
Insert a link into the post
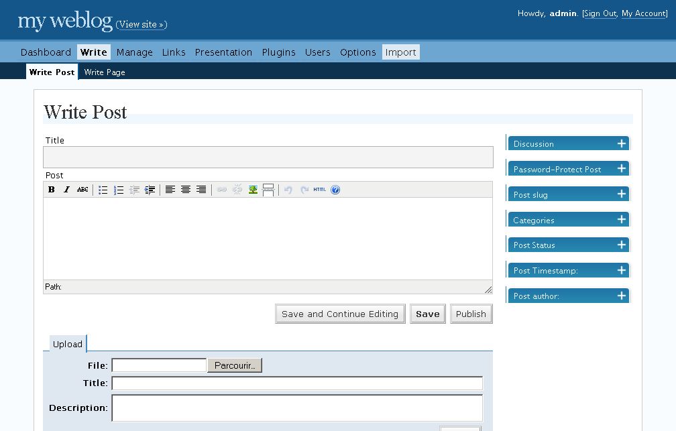click(222, 189)
